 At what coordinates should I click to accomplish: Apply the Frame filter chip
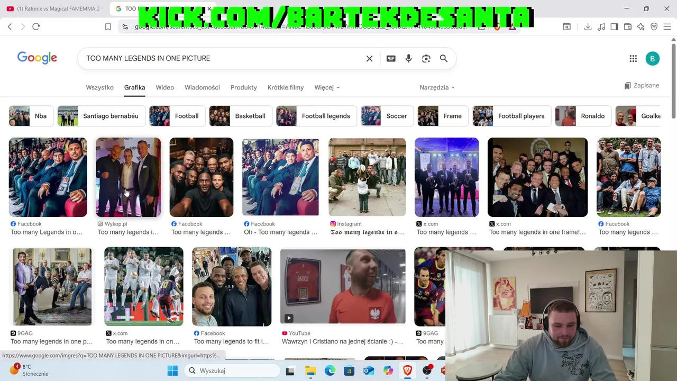(443, 116)
